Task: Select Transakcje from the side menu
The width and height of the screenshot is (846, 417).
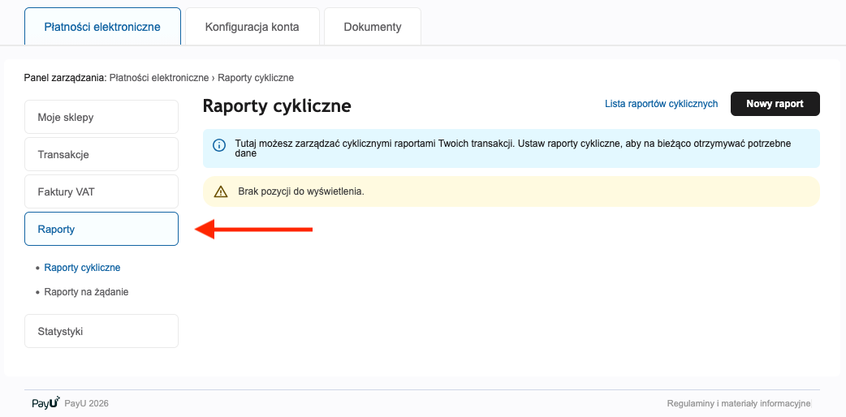Action: tap(101, 154)
